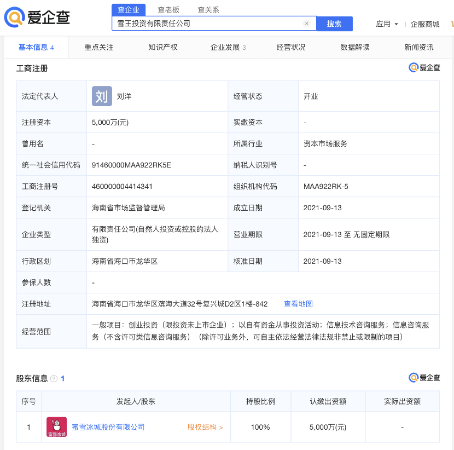Click the 蜜雪冰城 company logo thumbnail
Viewport: 454px width, 450px height.
click(x=56, y=426)
